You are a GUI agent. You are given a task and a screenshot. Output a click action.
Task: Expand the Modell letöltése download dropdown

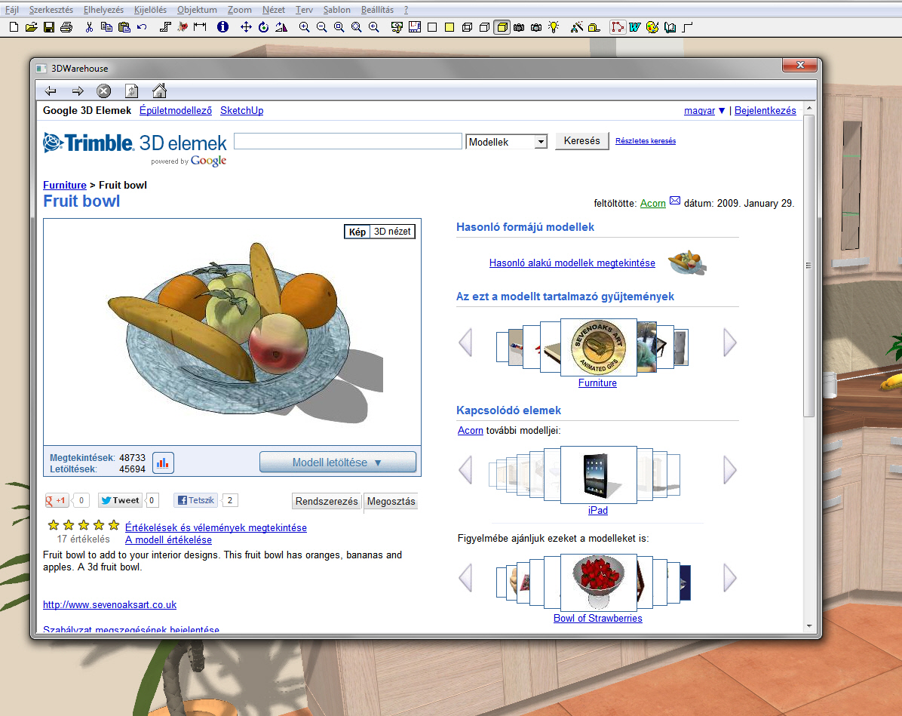(337, 462)
